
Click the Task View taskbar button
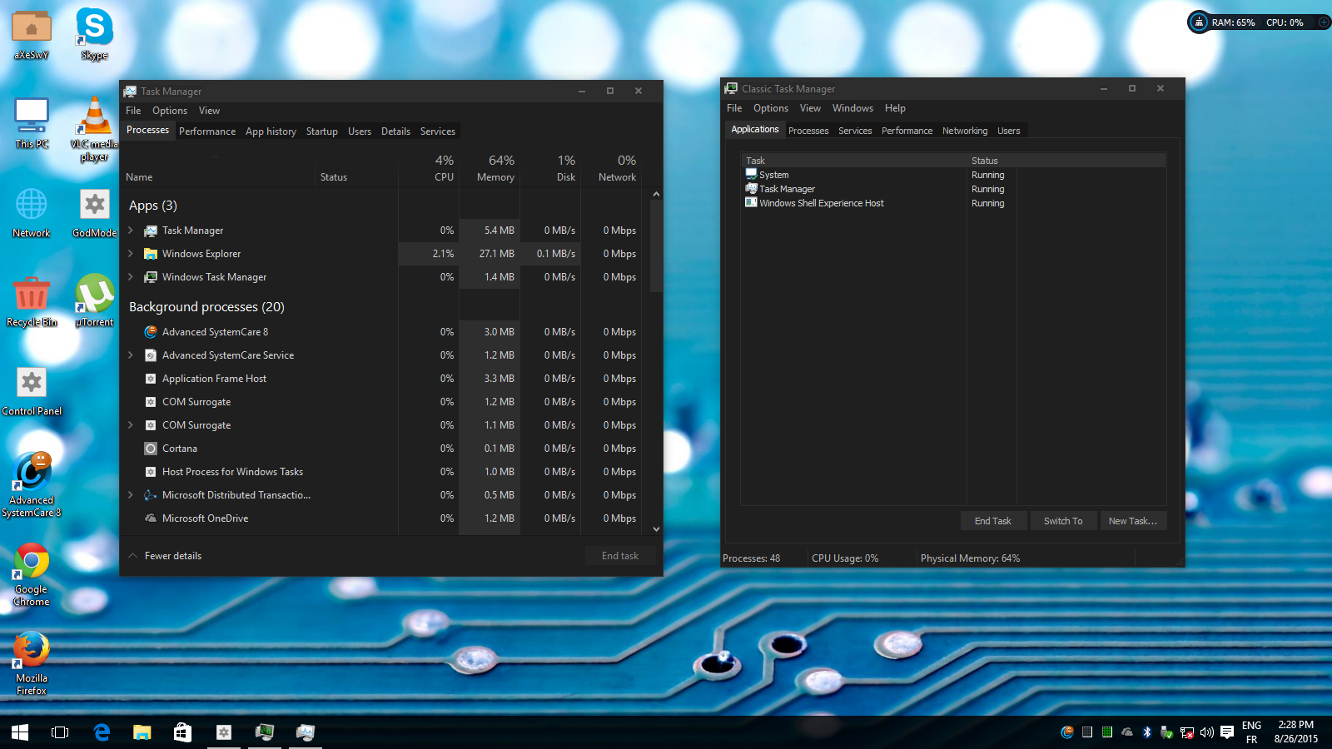pos(60,732)
